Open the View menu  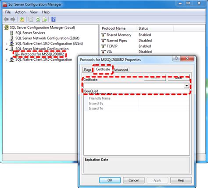pyautogui.click(x=34, y=12)
